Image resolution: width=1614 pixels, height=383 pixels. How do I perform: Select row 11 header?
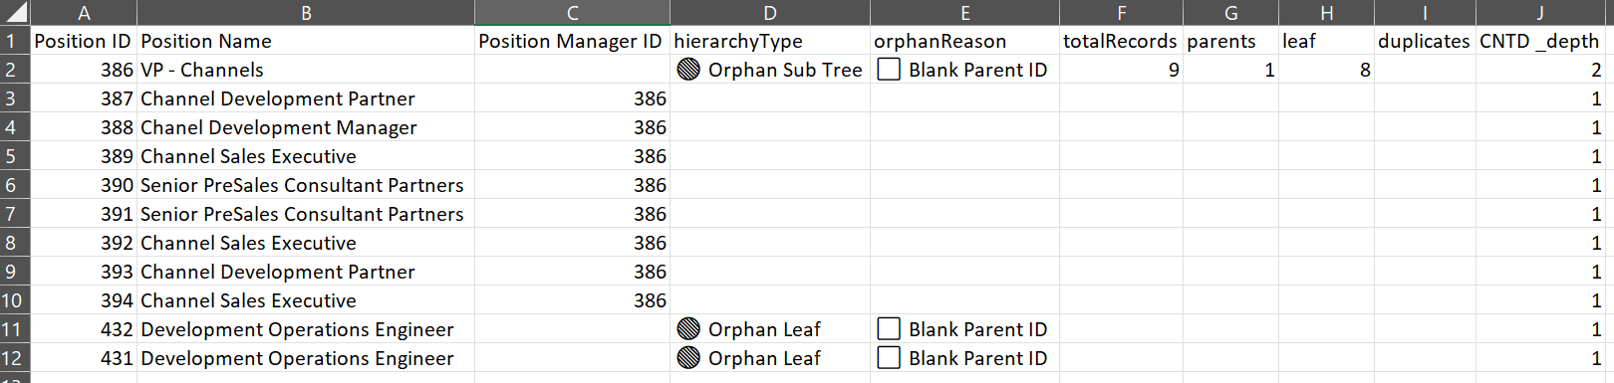click(15, 329)
